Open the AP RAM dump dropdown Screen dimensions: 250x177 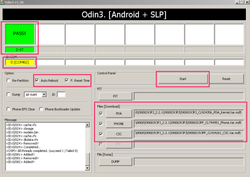pyautogui.click(x=44, y=95)
